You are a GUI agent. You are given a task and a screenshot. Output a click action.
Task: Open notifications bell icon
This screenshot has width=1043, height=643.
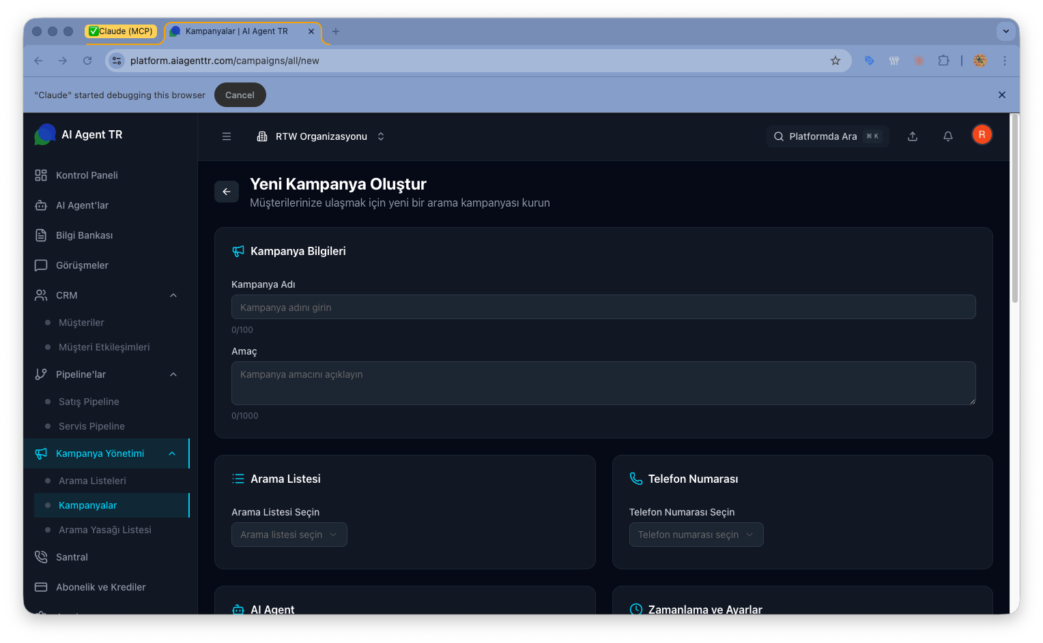pyautogui.click(x=948, y=136)
